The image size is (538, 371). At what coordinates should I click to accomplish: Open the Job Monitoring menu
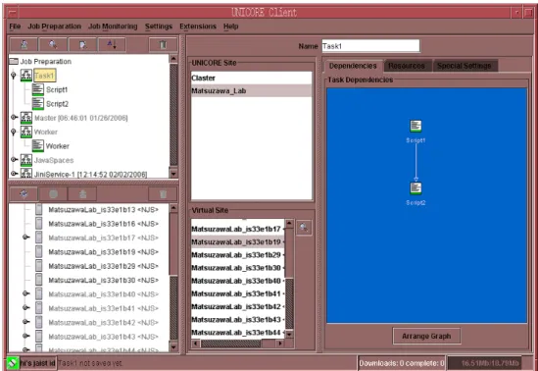113,26
